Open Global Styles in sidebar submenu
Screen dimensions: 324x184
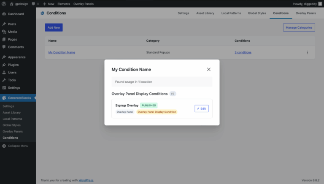pos(11,125)
